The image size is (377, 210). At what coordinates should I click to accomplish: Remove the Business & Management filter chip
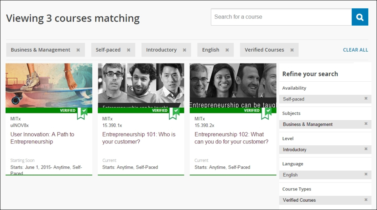[78, 50]
